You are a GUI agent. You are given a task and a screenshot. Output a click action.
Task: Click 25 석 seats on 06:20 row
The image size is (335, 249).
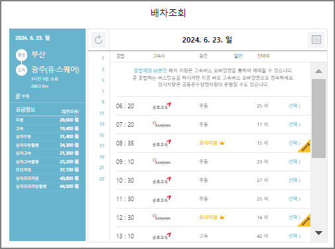(x=262, y=106)
